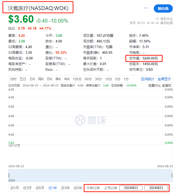The width and height of the screenshot is (180, 194).
Task: Click the 市盈率(静) 465.95 value
Action: point(107,52)
